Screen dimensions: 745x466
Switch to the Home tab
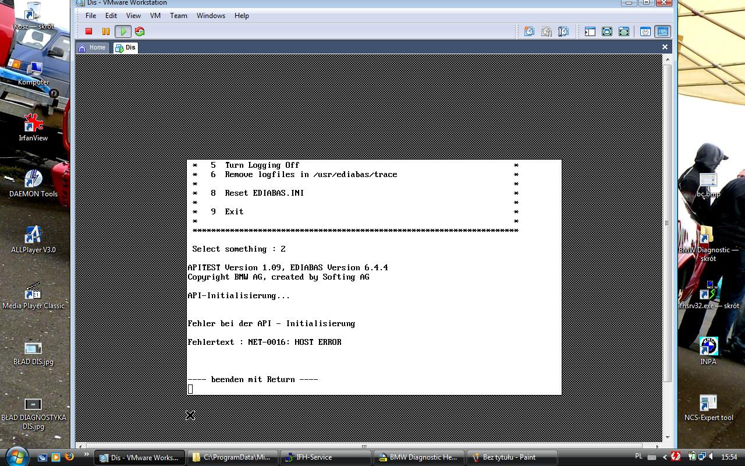(92, 48)
